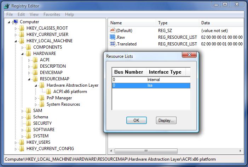Screen dimensions: 248x167
Task: Click the Registry Editor title bar icon
Action: [x=6, y=6]
